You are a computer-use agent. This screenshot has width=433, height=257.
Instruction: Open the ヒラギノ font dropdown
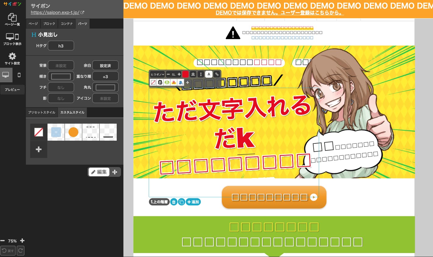[x=158, y=74]
